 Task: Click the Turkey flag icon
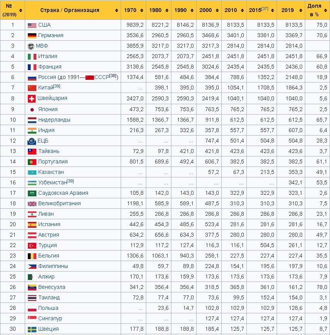click(x=32, y=246)
